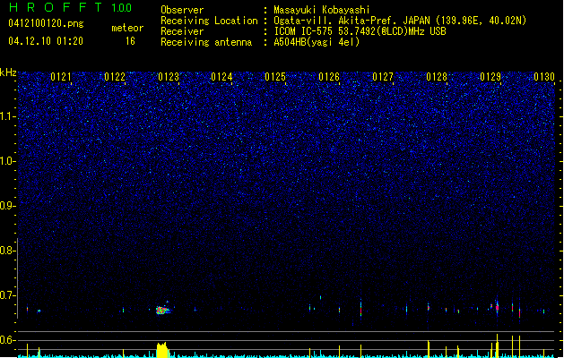Click the 0123 time marker
564x358 pixels.
tap(169, 77)
